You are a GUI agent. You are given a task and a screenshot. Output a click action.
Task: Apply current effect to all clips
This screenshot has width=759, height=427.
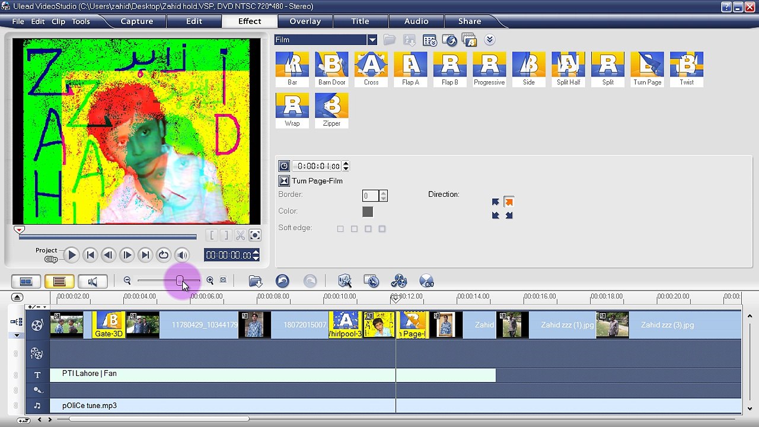pos(449,40)
